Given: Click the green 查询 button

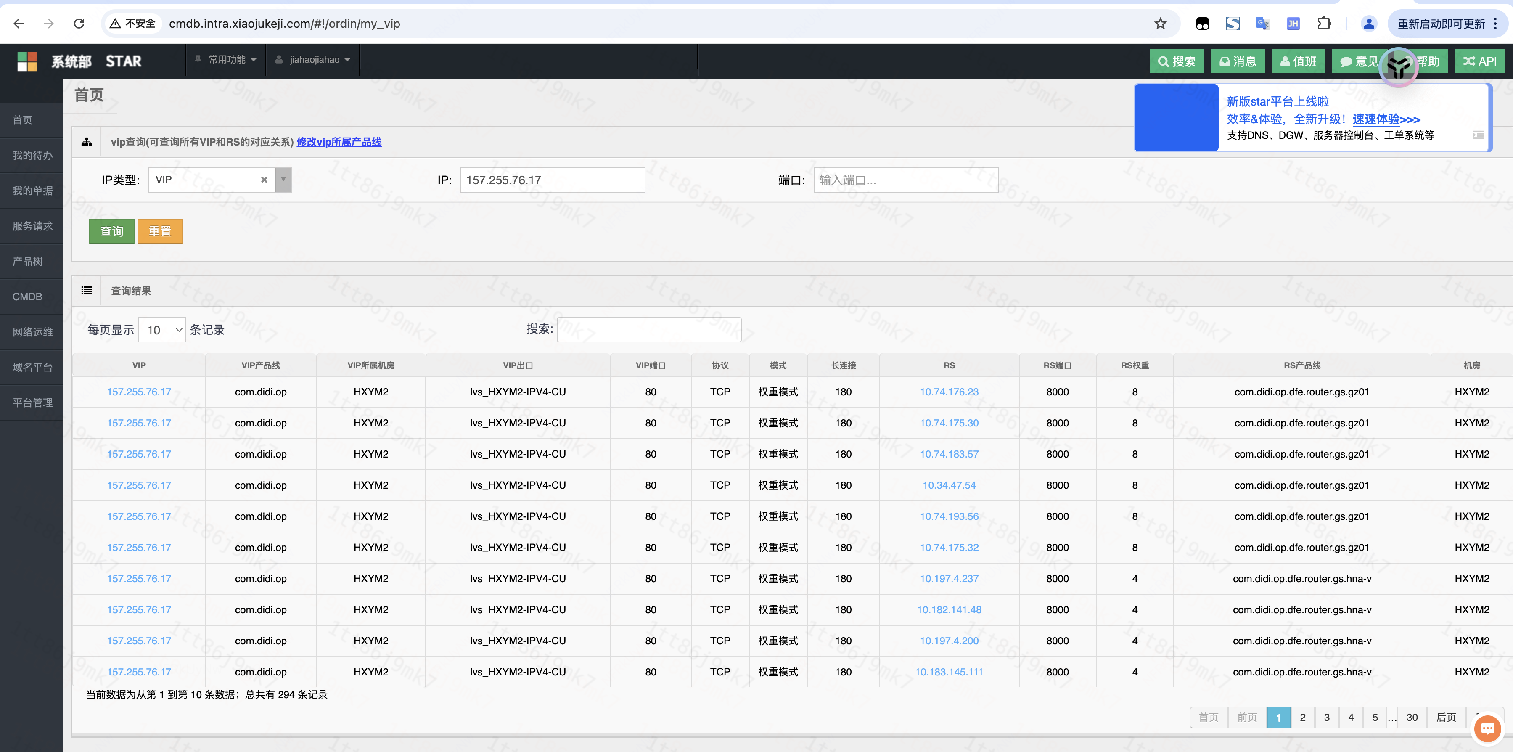Looking at the screenshot, I should point(111,231).
